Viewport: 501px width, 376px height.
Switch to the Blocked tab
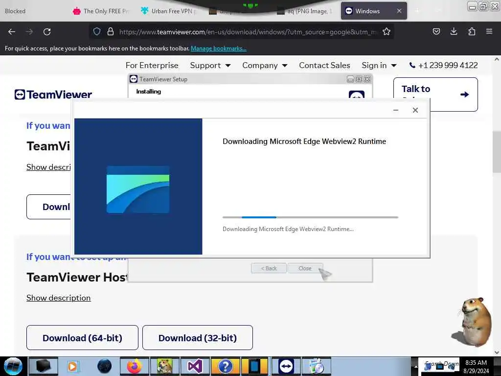pyautogui.click(x=15, y=11)
